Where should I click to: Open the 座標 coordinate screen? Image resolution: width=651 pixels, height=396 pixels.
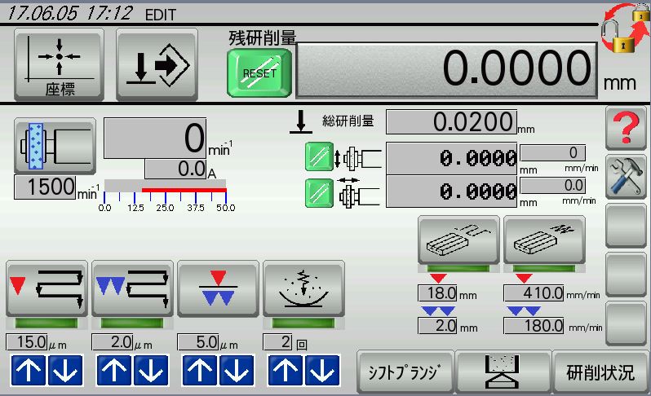59,64
